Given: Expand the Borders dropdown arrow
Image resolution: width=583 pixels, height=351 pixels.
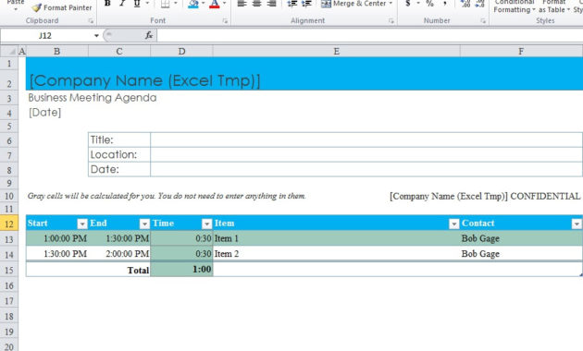Looking at the screenshot, I should [x=176, y=4].
